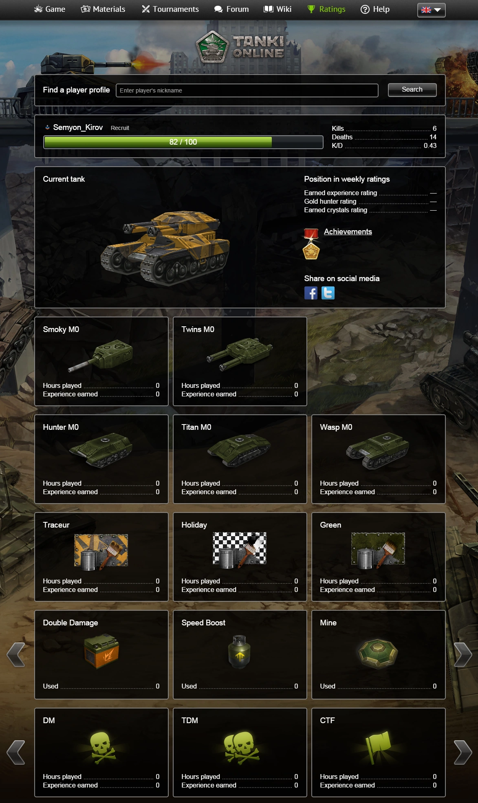Open the language flag dropdown
The image size is (478, 803).
click(431, 10)
